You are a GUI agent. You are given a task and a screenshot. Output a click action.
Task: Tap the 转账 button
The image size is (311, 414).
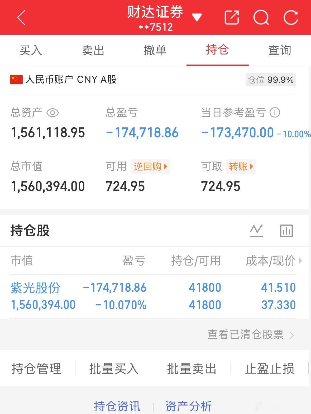click(x=241, y=167)
